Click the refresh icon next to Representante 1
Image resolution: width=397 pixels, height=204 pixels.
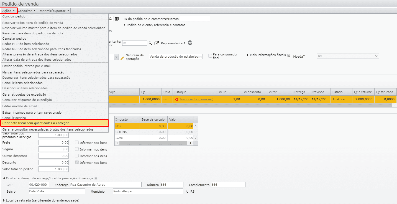pyautogui.click(x=190, y=43)
